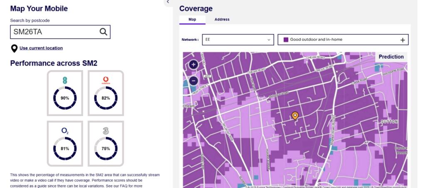426x188 pixels.
Task: Click the postcode search magnifier icon
Action: (103, 32)
